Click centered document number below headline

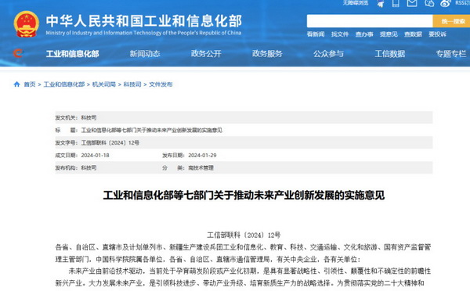[244, 235]
